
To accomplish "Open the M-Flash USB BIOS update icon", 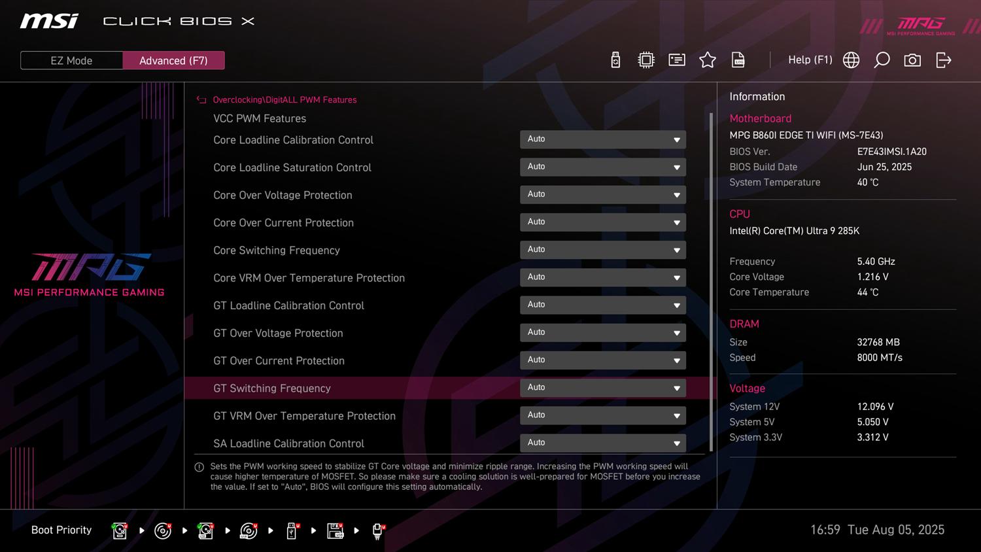I will click(x=615, y=60).
